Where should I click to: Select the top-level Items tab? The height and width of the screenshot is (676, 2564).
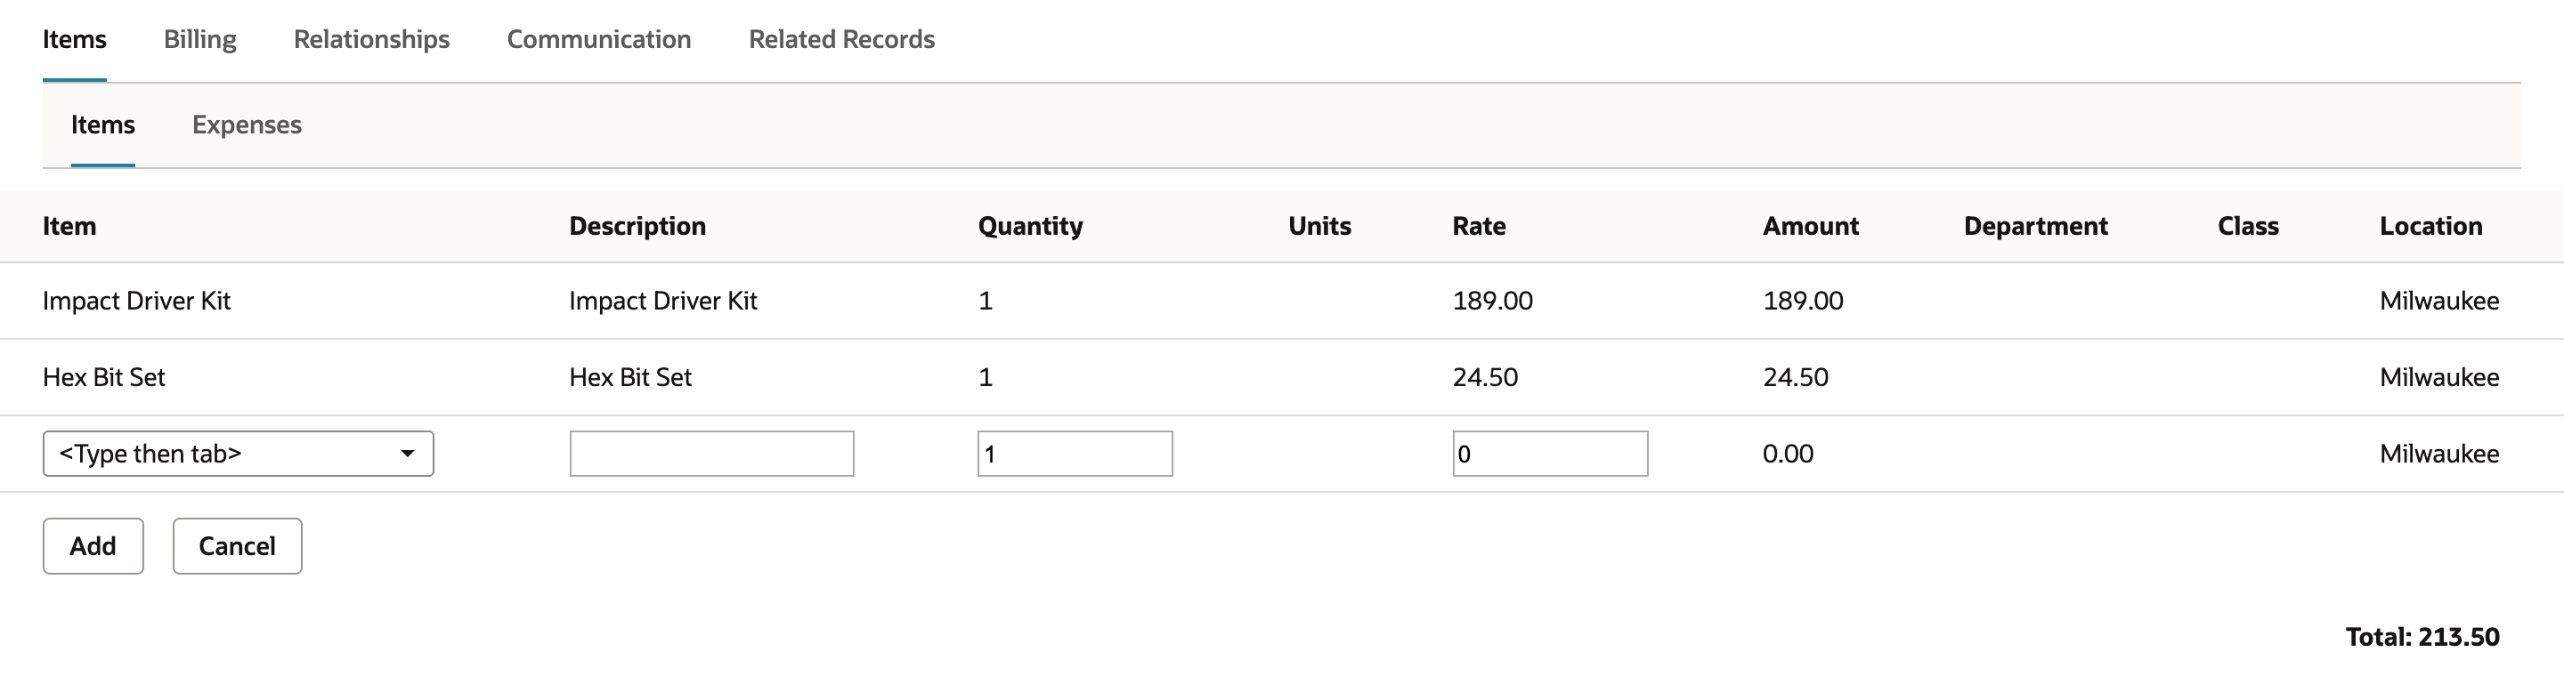click(75, 40)
